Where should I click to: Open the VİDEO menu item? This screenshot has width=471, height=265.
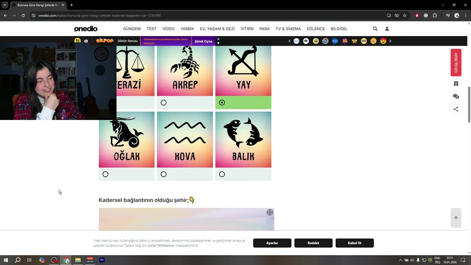click(169, 29)
